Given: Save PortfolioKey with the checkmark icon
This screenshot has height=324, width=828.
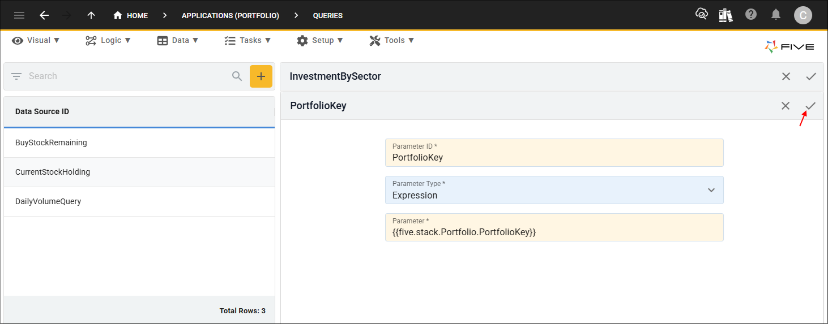Looking at the screenshot, I should (x=810, y=106).
